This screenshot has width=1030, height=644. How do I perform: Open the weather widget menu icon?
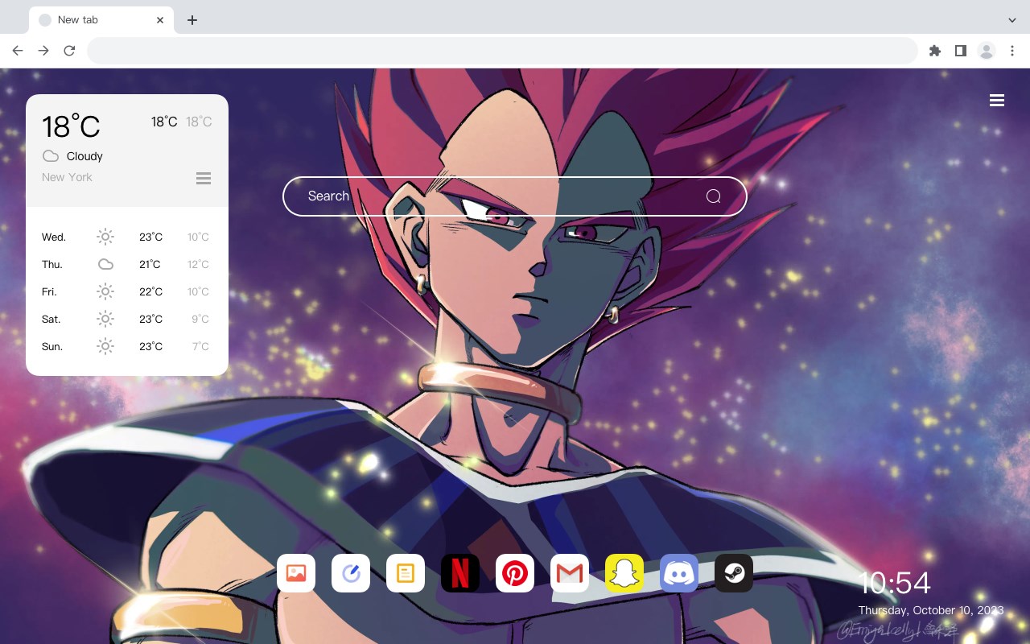click(x=204, y=178)
